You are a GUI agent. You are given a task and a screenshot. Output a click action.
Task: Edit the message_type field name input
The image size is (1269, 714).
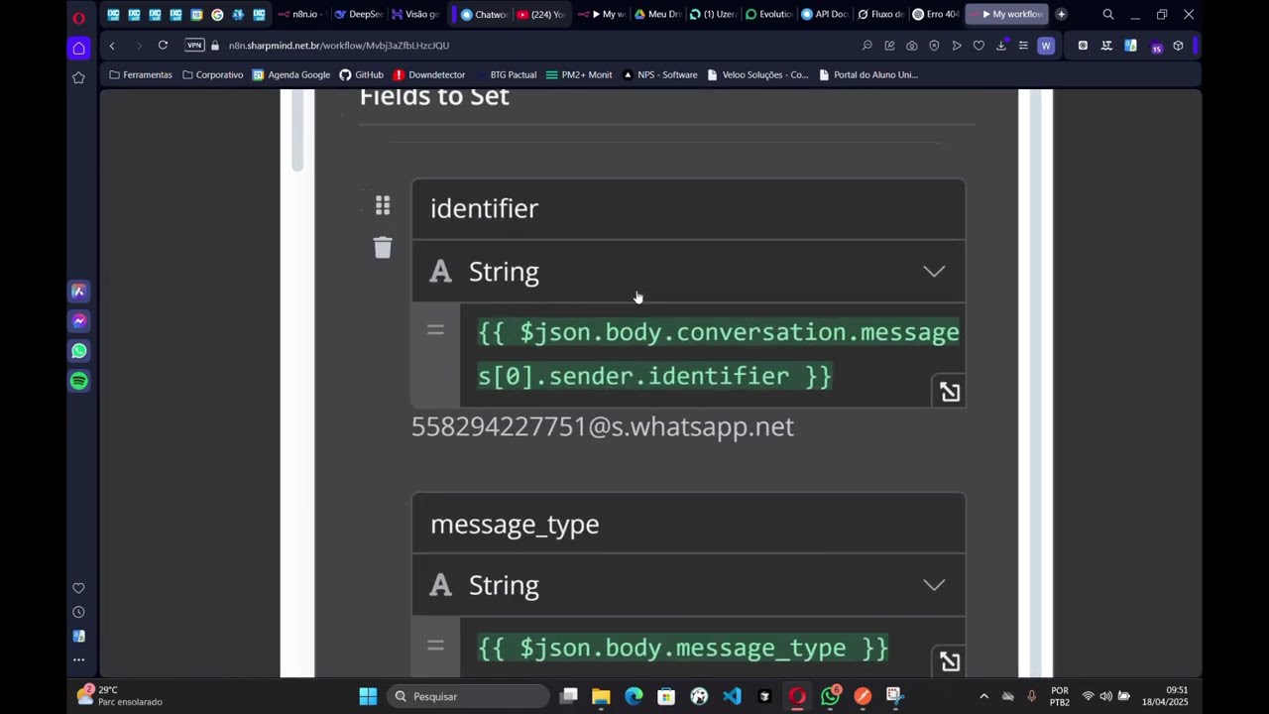point(688,524)
